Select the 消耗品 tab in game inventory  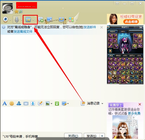pos(118,56)
